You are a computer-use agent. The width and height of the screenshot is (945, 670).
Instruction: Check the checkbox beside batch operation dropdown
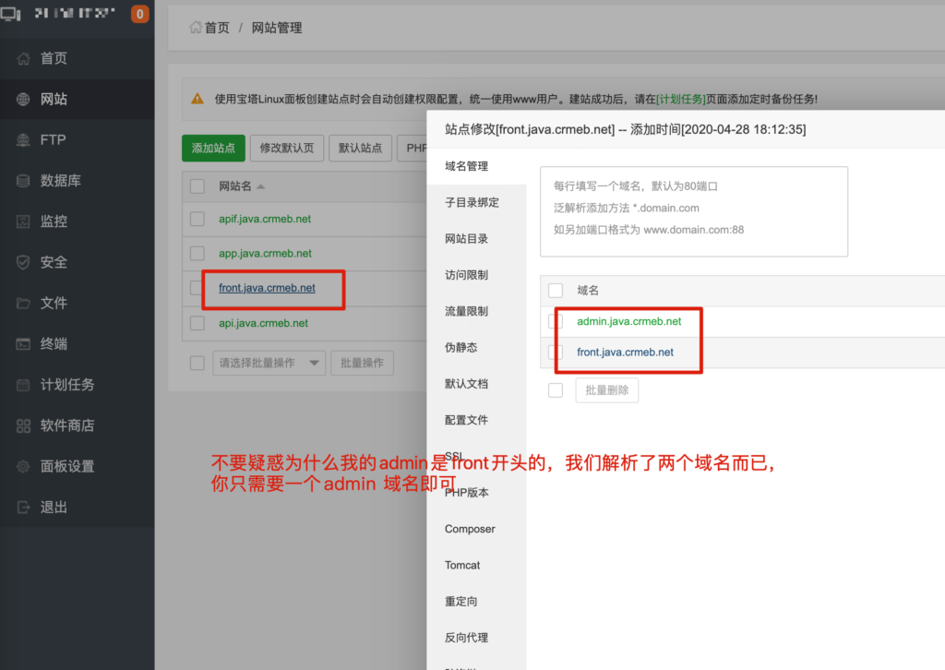(x=197, y=363)
